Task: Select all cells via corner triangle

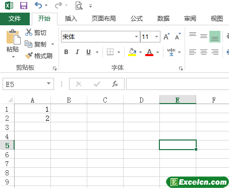Action: tap(10, 100)
